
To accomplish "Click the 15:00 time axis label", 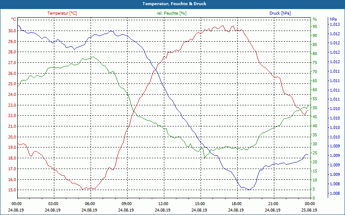I will point(199,203).
